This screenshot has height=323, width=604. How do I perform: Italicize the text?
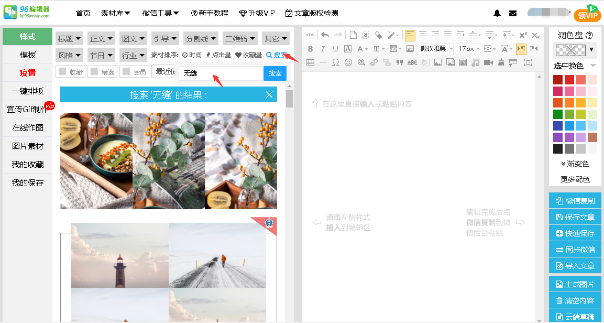(x=323, y=49)
